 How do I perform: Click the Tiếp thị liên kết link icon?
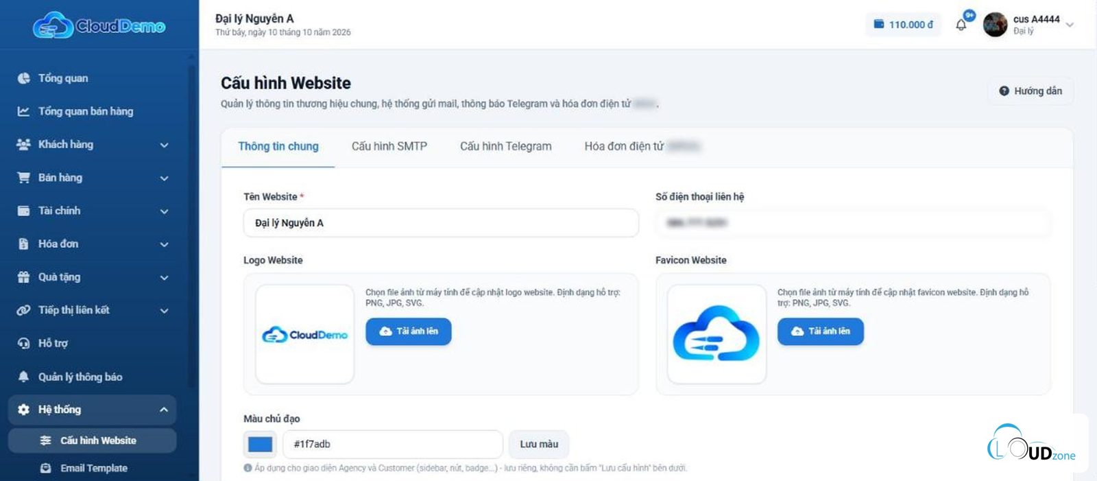[23, 310]
